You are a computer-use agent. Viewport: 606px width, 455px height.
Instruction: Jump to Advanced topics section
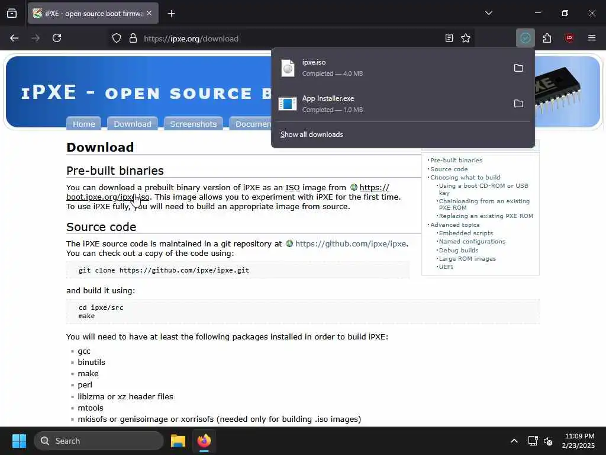[455, 225]
